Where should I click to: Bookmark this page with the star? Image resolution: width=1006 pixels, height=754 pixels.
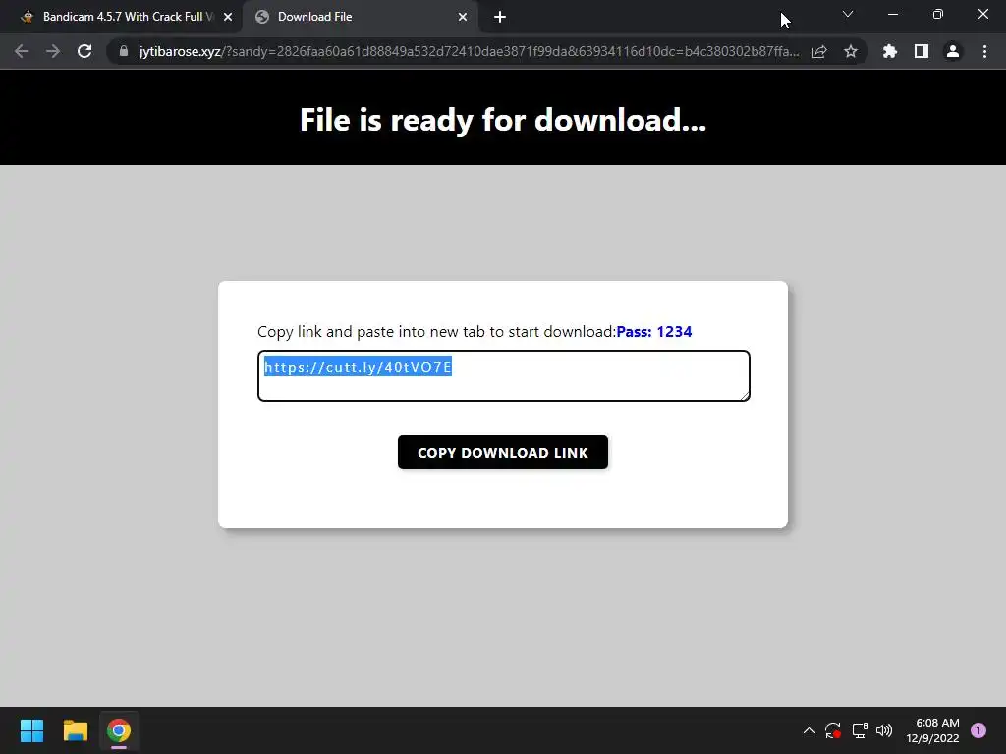point(851,51)
